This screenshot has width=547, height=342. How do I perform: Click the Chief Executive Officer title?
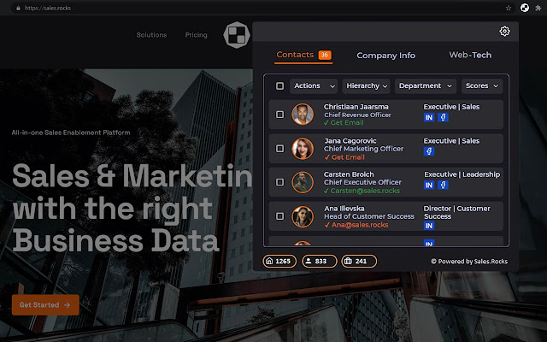(362, 182)
